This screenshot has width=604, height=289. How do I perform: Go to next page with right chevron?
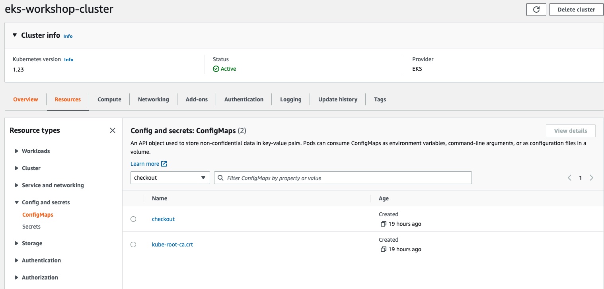point(592,178)
